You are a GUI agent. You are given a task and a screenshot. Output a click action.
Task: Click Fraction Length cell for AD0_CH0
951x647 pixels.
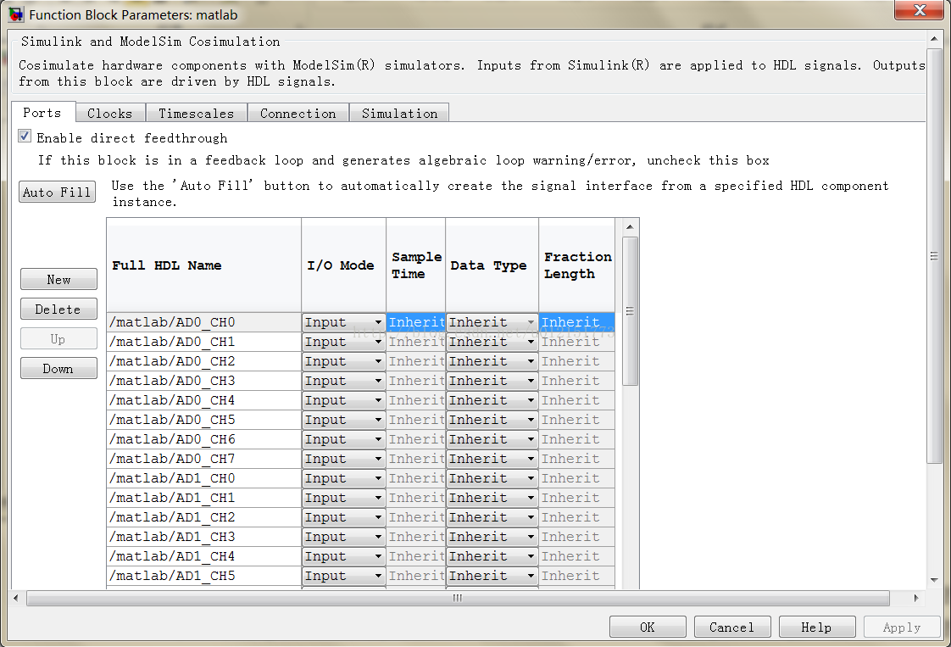pyautogui.click(x=576, y=322)
